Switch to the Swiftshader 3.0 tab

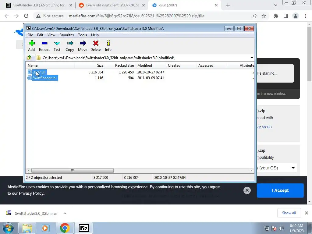click(x=39, y=5)
